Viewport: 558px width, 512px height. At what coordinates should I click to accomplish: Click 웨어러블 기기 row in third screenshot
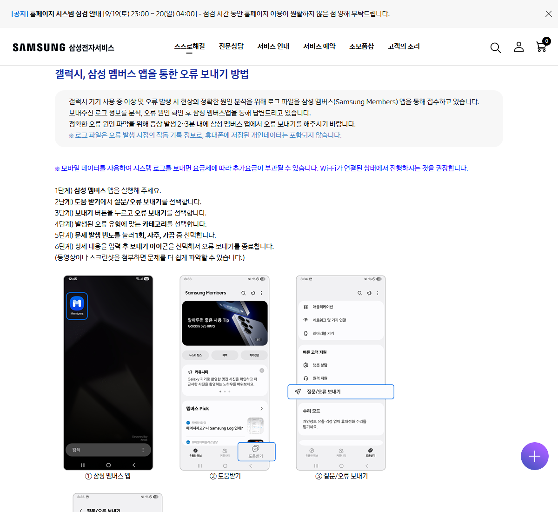(341, 334)
